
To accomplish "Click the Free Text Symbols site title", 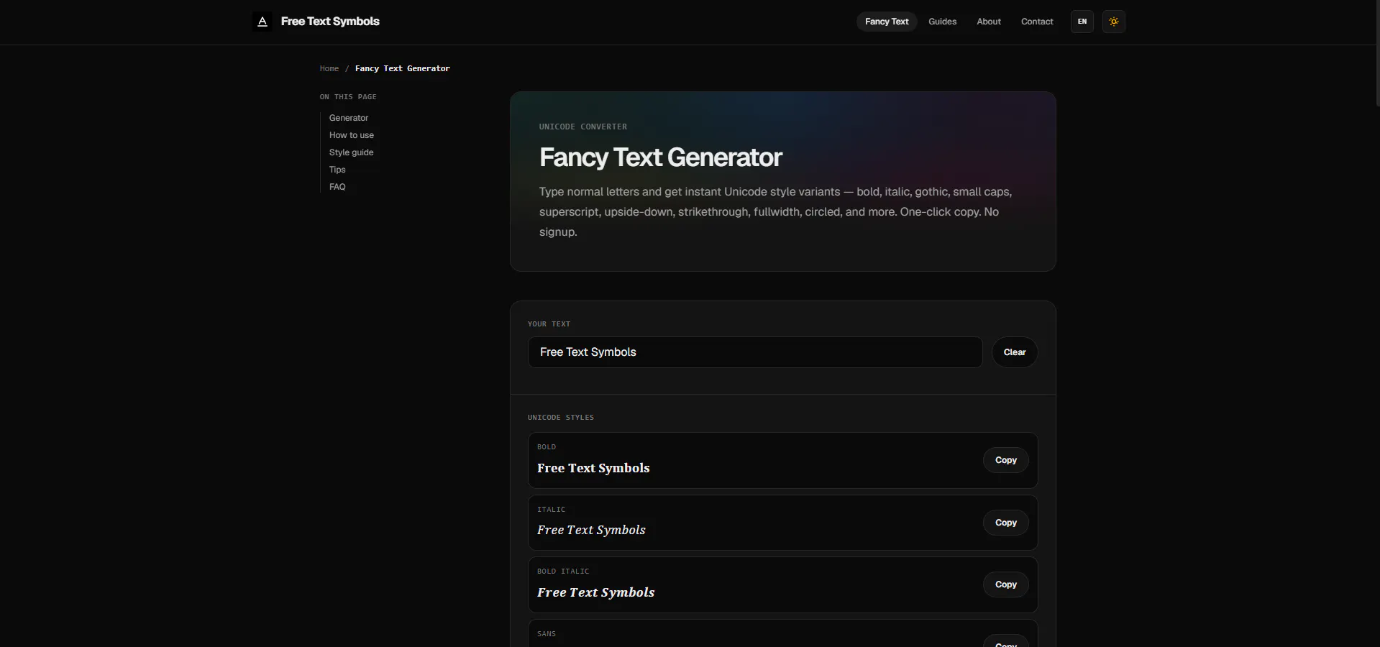I will 330,22.
